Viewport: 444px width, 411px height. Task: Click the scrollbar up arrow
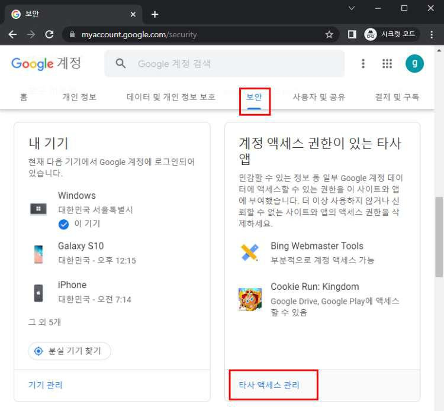pos(439,51)
